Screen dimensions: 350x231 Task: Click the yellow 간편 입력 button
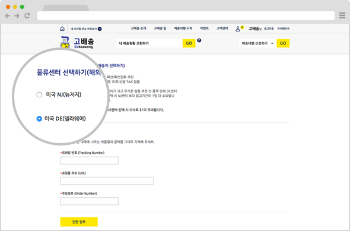79,222
